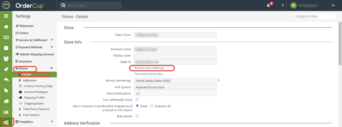
Task: Click the search magnifier icon
Action: (x=64, y=5)
